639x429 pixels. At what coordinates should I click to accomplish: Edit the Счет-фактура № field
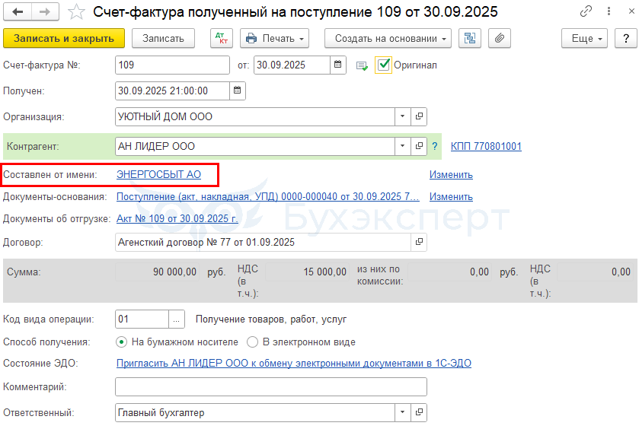[172, 65]
